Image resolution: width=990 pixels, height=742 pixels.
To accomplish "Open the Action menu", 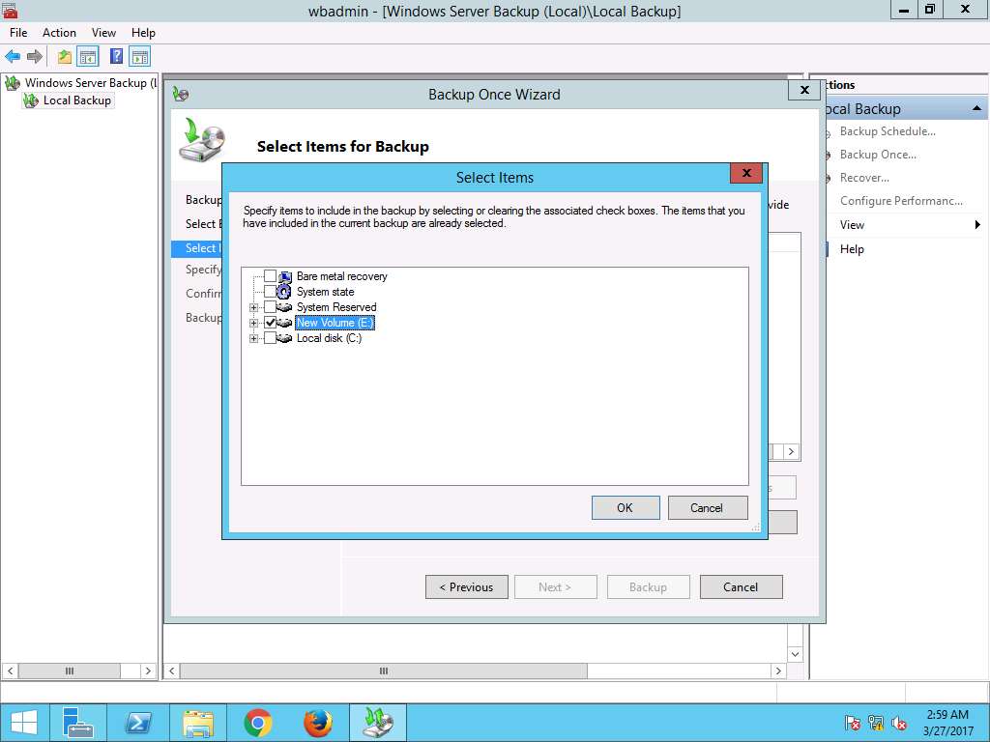I will pos(59,33).
